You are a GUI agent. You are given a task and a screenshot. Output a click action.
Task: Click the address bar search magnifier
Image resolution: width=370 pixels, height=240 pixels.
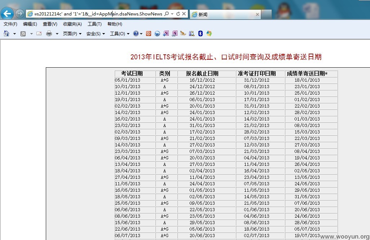pyautogui.click(x=167, y=14)
